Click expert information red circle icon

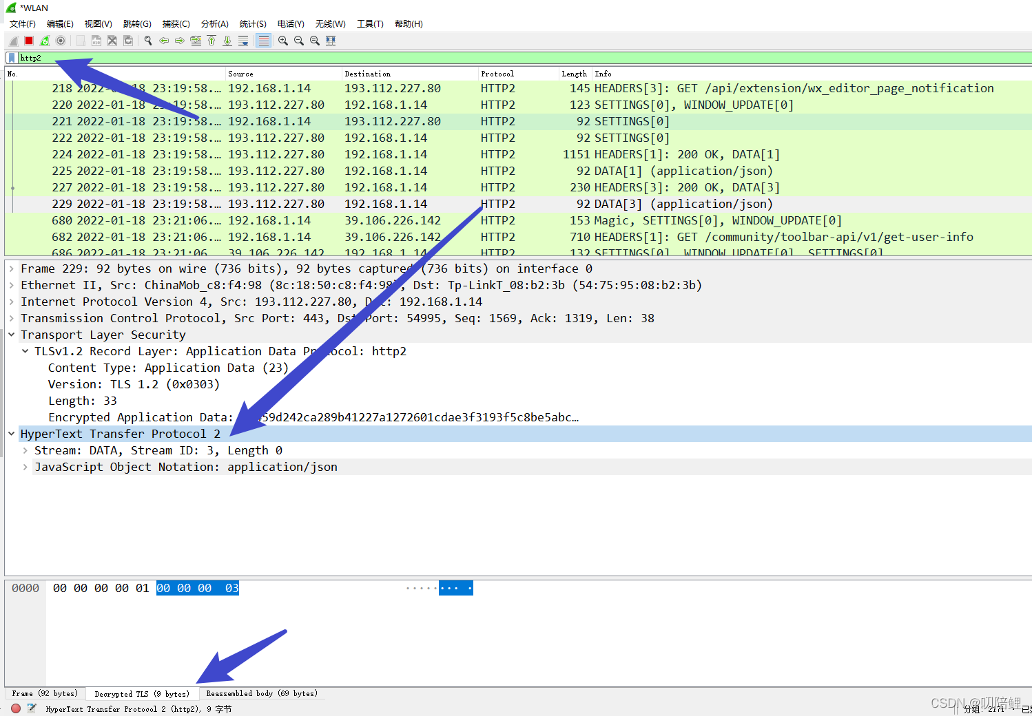tap(16, 708)
